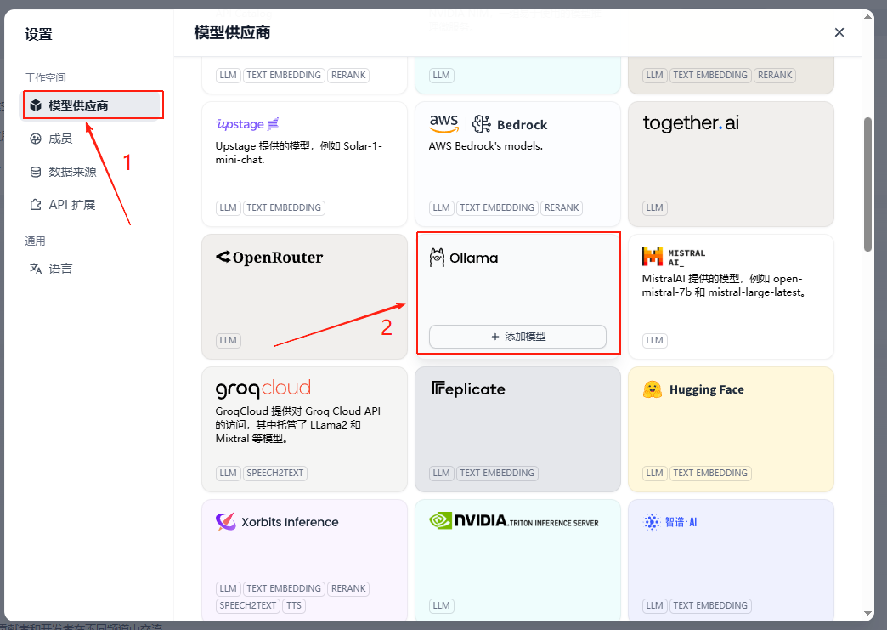The image size is (887, 630).
Task: Select 数据来源 in the sidebar
Action: [x=72, y=172]
